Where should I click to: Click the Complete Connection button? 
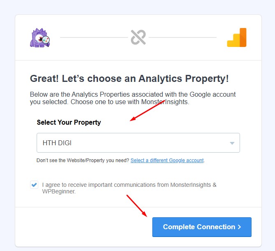point(202,227)
